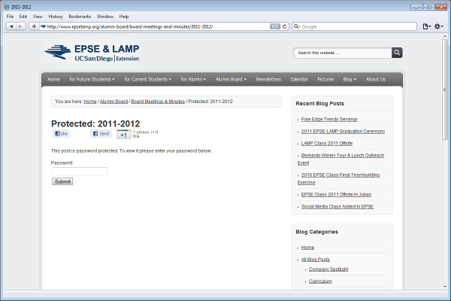This screenshot has height=301, width=451.
Task: Expand the for Future Students menu
Action: (92, 79)
